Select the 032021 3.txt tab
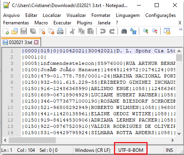 [21, 42]
